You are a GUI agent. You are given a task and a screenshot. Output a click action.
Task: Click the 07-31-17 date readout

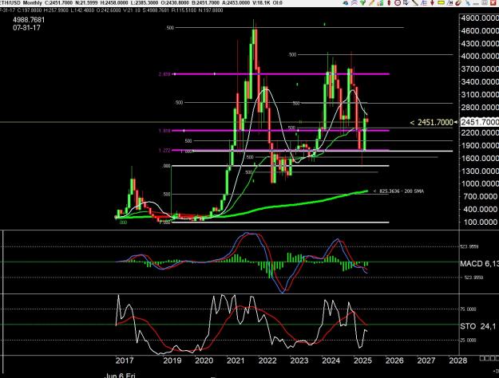point(26,28)
